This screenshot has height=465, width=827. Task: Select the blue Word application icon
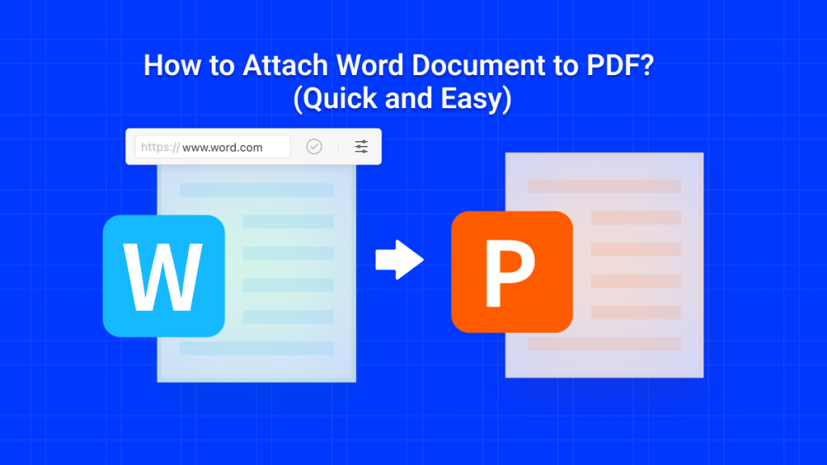pos(163,274)
